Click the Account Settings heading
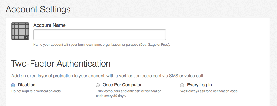This screenshot has height=106, width=277. [x=38, y=9]
